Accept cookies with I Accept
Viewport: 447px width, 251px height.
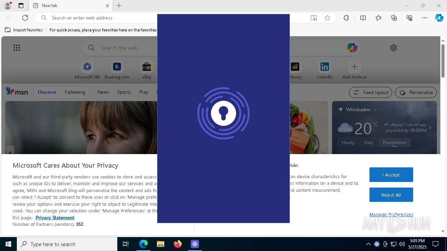pos(391,175)
